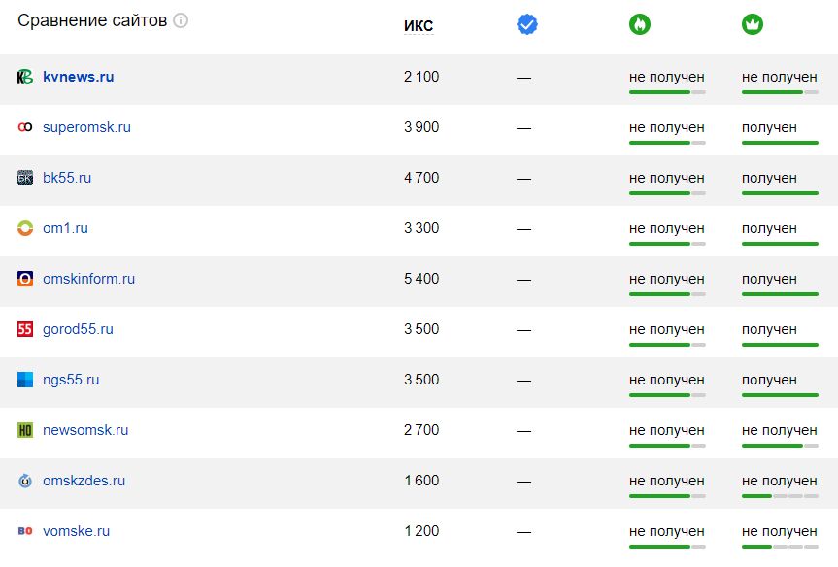Click the red 55 gorod55.ru favicon

(25, 329)
